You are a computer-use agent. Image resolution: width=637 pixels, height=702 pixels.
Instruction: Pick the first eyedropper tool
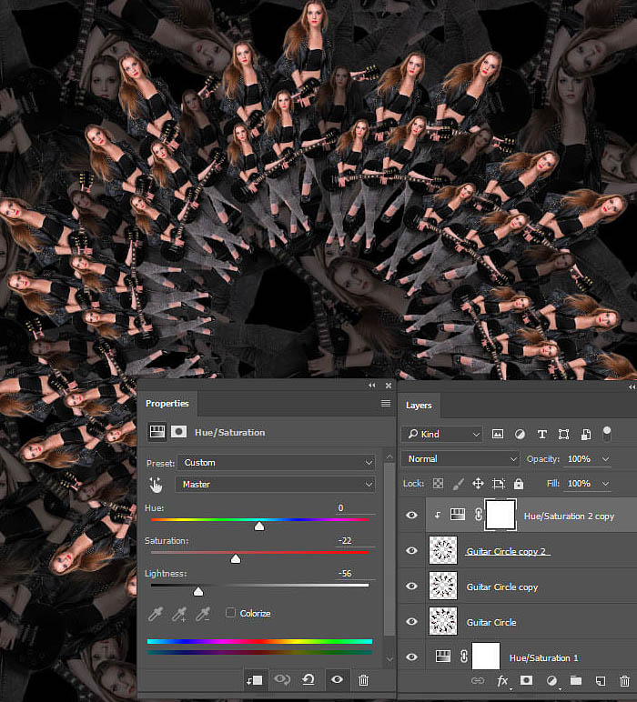155,614
